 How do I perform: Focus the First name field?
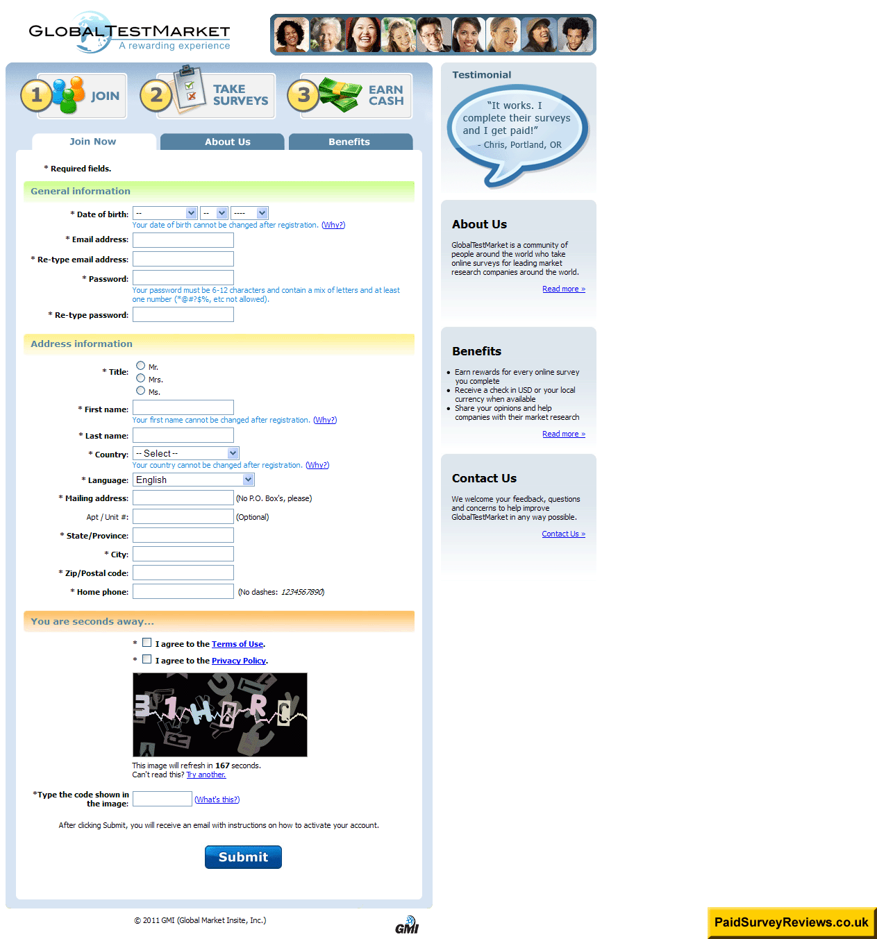[183, 407]
